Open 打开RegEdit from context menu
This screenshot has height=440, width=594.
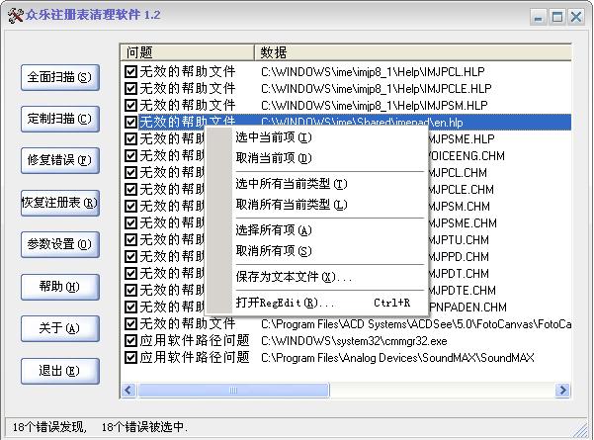[x=285, y=303]
